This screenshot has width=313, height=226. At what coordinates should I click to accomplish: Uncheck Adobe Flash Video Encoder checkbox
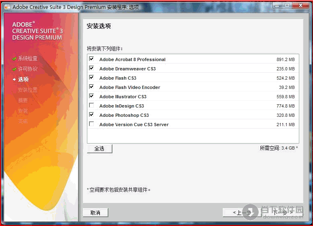pyautogui.click(x=91, y=87)
